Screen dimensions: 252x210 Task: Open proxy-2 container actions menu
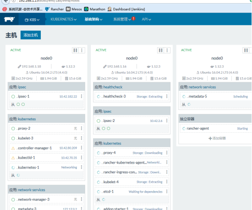pos(81,128)
